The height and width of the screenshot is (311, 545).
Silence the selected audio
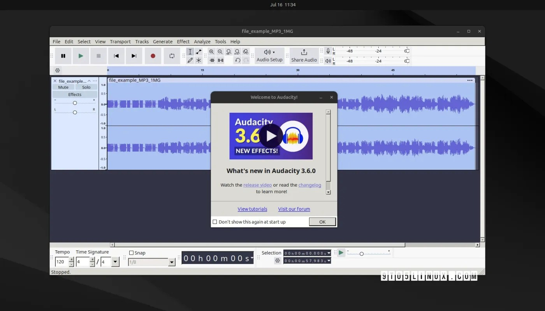221,60
